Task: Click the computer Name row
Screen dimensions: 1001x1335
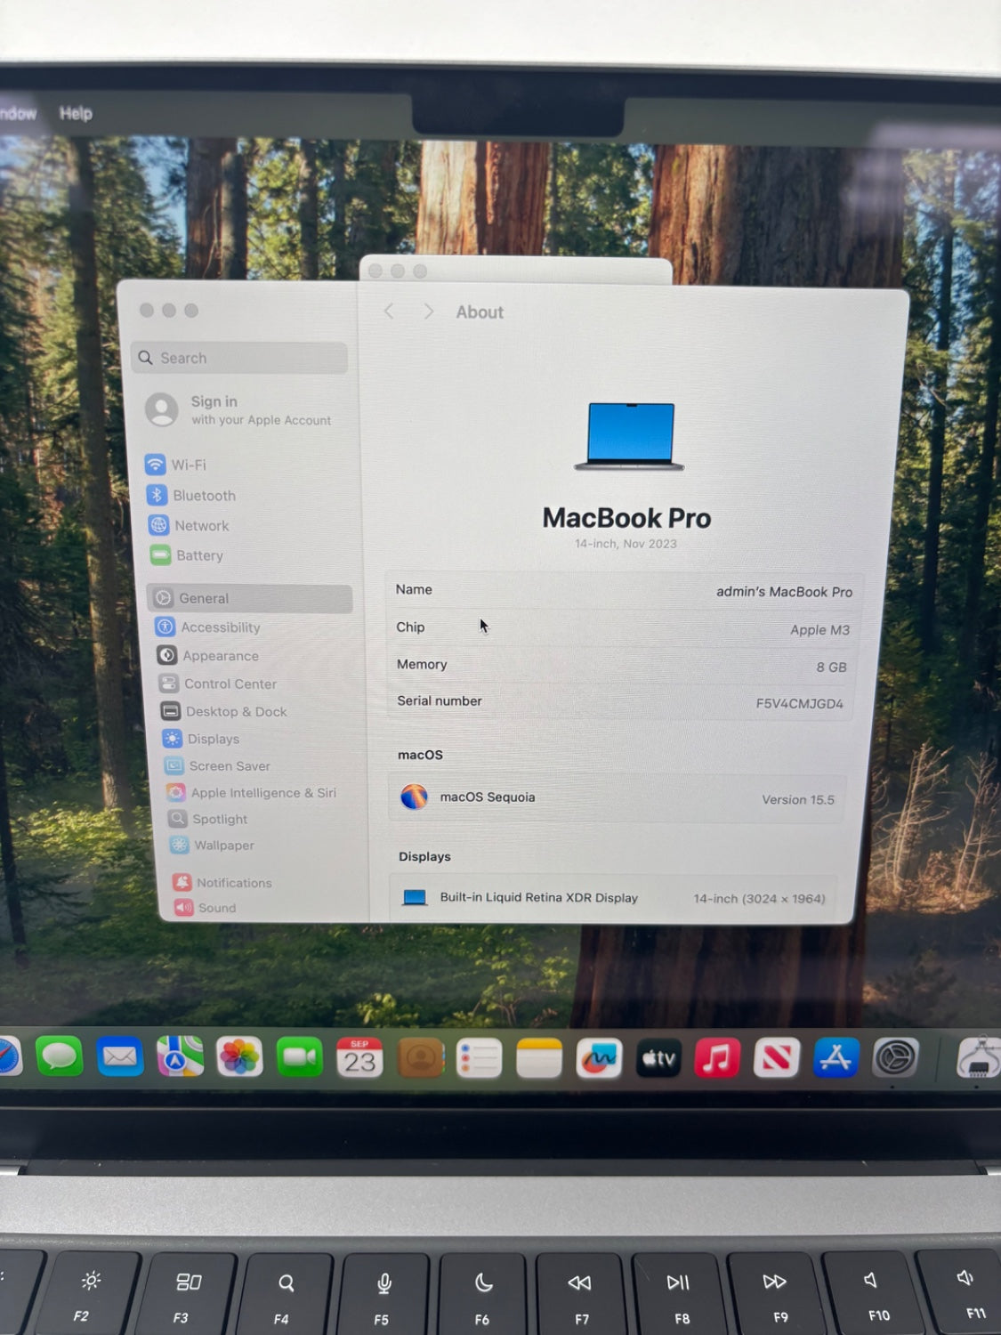Action: click(x=623, y=591)
